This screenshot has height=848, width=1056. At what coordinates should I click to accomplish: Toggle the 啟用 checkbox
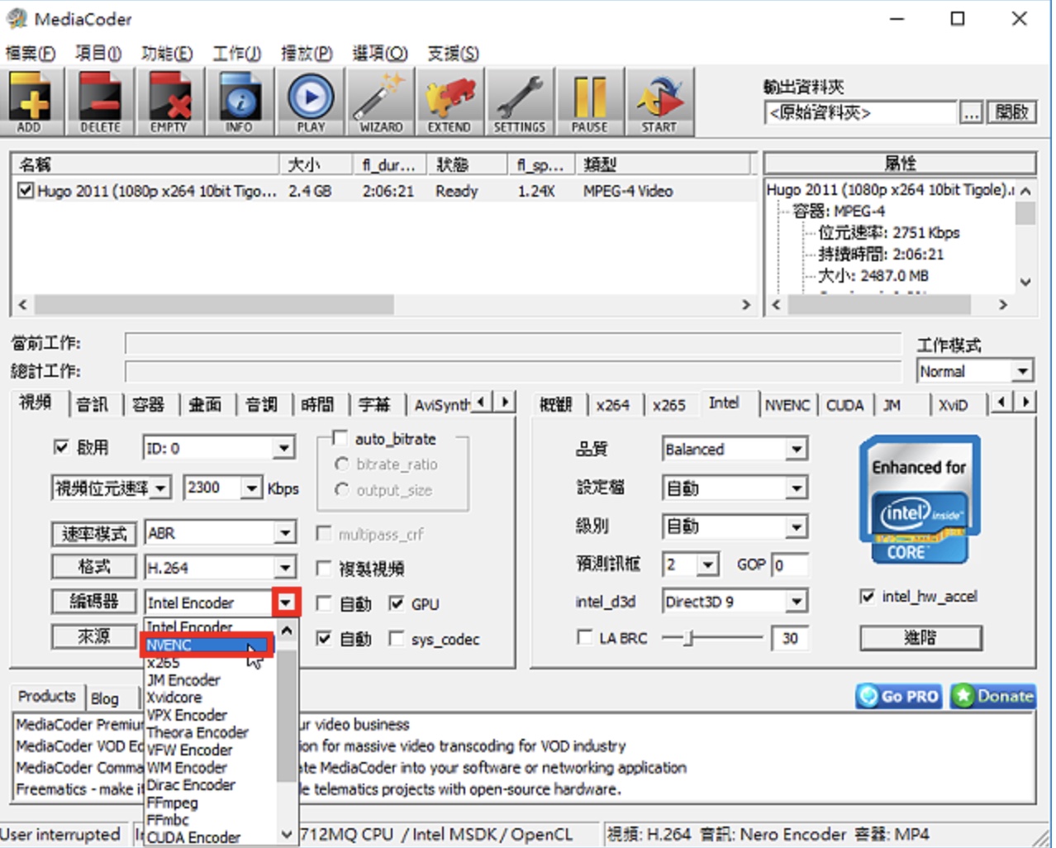point(61,447)
